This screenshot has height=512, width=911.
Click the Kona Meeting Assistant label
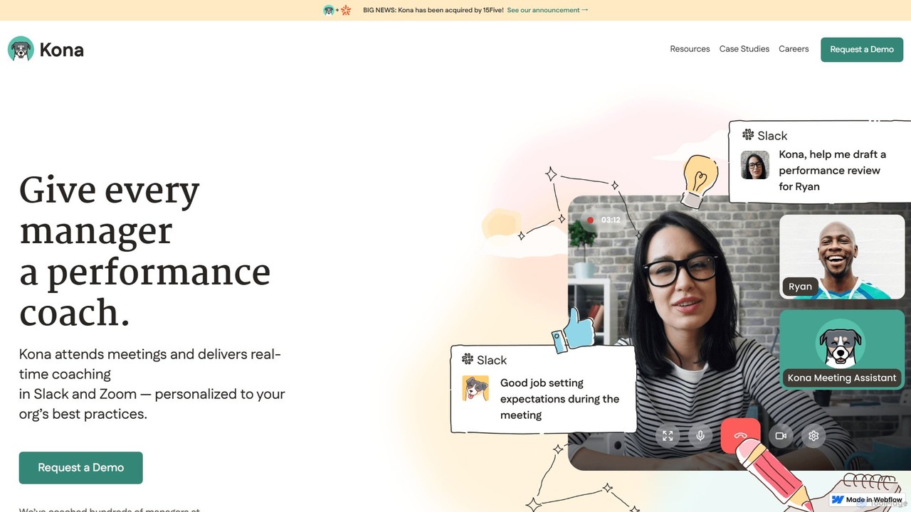coord(842,378)
